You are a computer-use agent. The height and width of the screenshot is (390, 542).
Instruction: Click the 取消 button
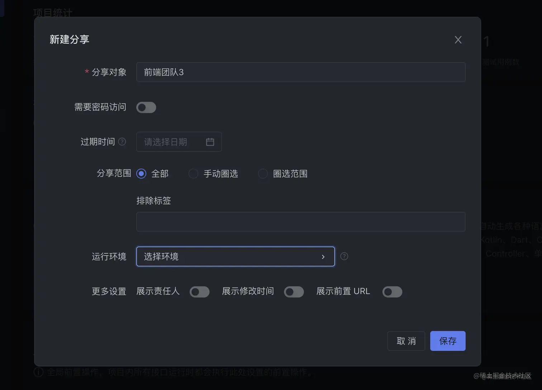[406, 341]
